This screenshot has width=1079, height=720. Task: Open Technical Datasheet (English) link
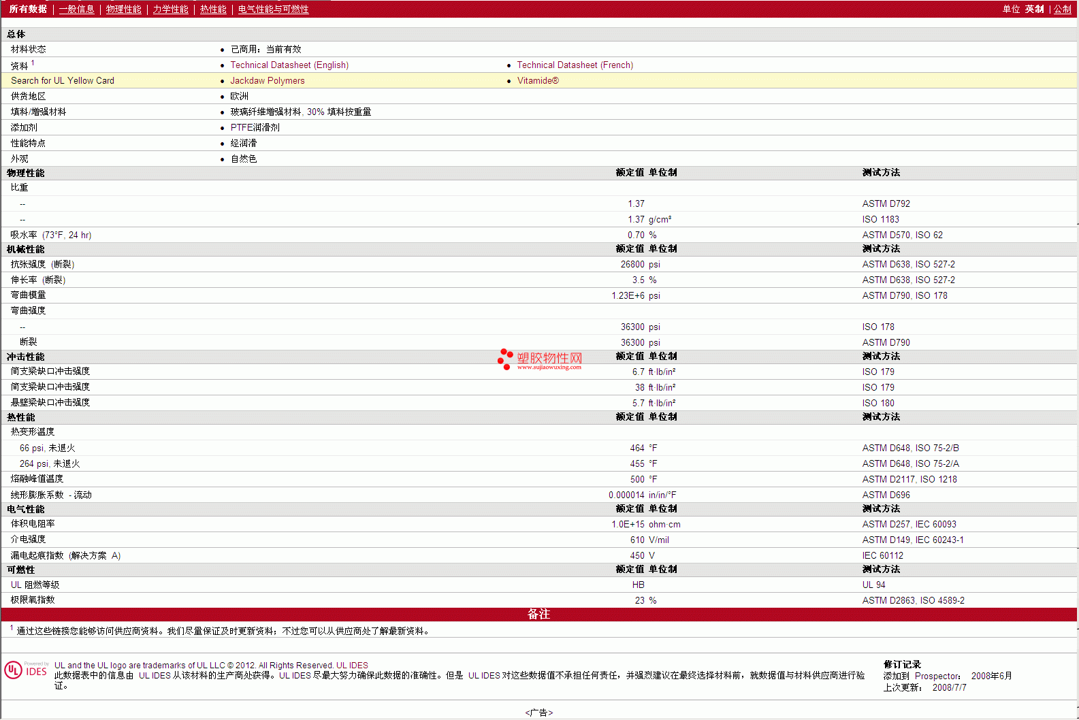(289, 65)
